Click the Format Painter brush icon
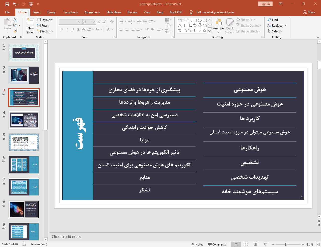The width and height of the screenshot is (321, 247). [x=15, y=31]
